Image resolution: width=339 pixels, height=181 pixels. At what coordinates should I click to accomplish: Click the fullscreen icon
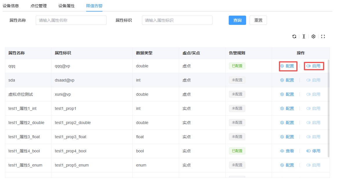coord(323,36)
